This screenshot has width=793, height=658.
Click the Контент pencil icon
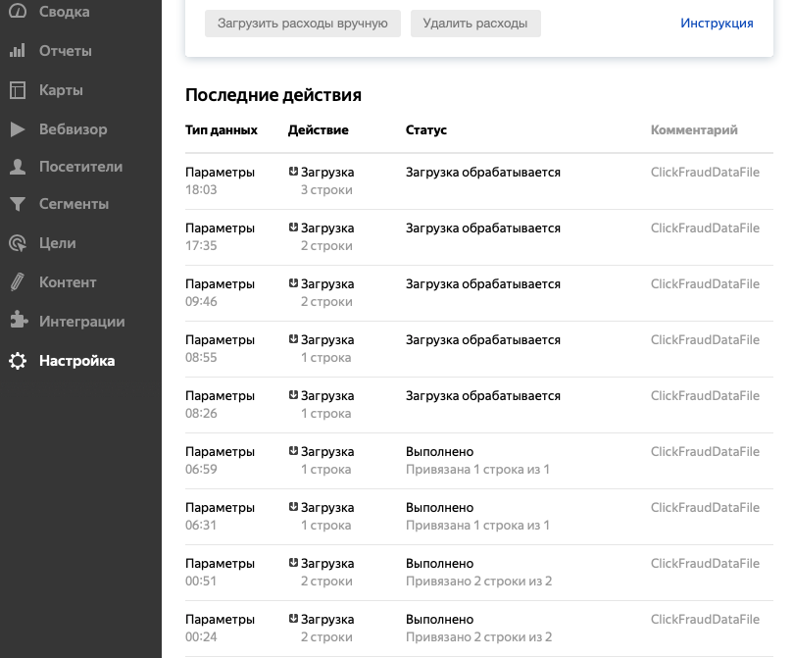(x=18, y=282)
